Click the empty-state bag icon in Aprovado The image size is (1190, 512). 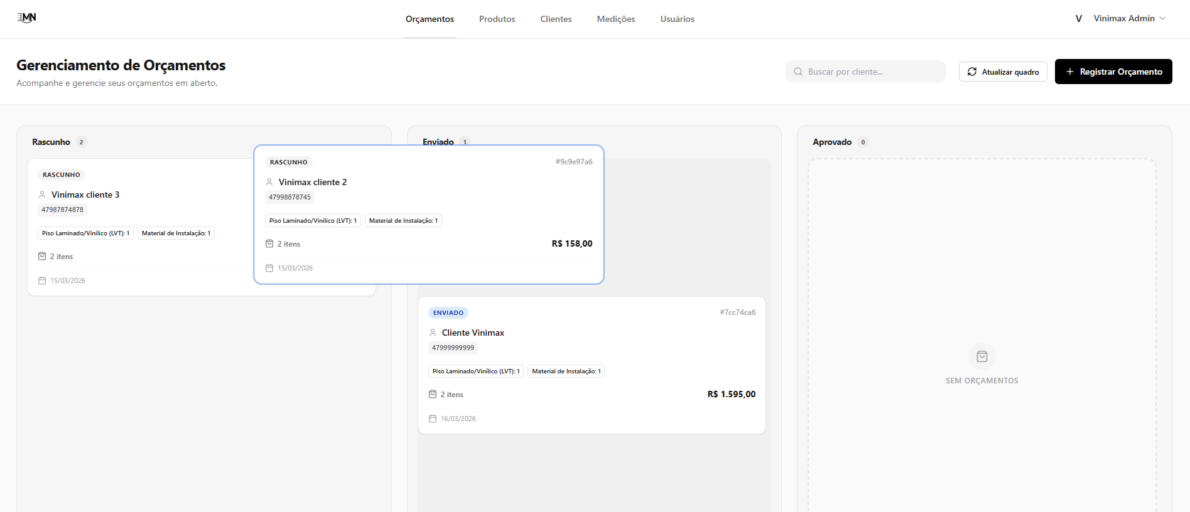(982, 356)
